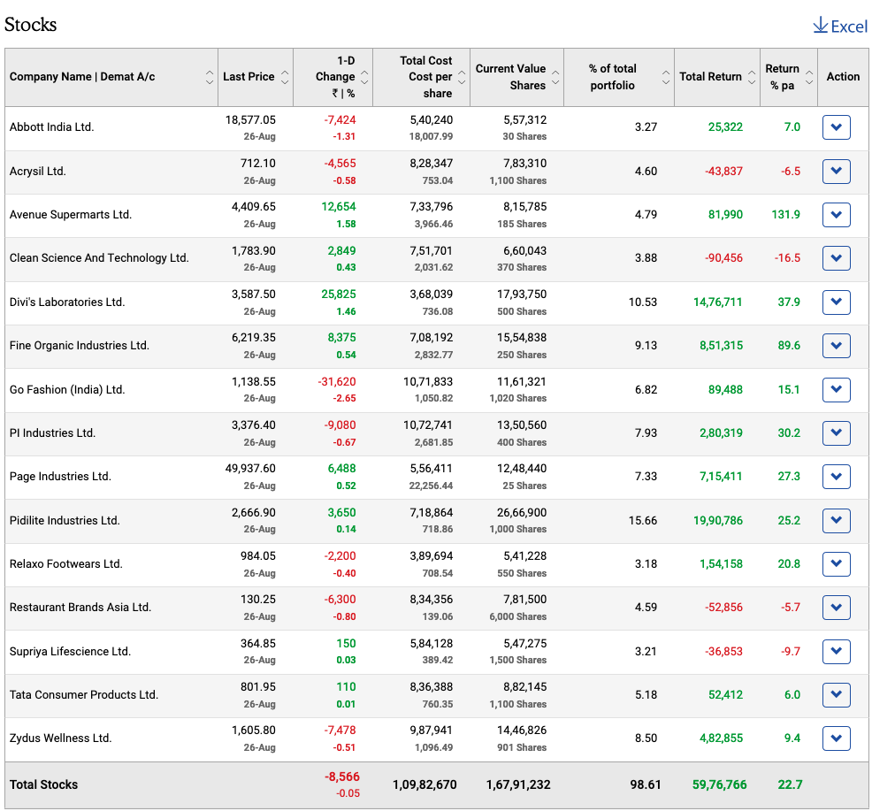This screenshot has width=872, height=811.
Task: Click Restaurant Brands 6,000 Shares text
Action: pos(518,616)
